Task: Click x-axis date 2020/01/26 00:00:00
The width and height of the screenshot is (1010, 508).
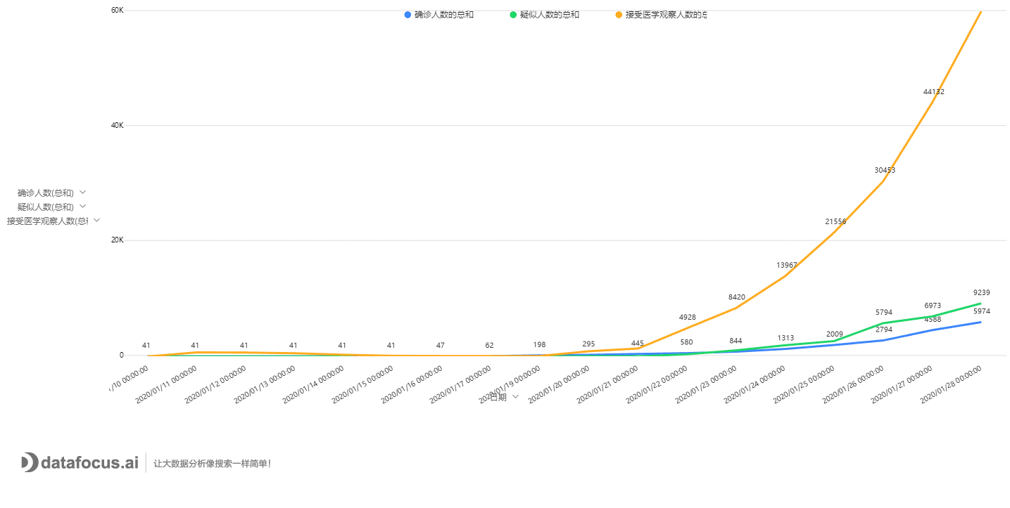Action: point(854,384)
